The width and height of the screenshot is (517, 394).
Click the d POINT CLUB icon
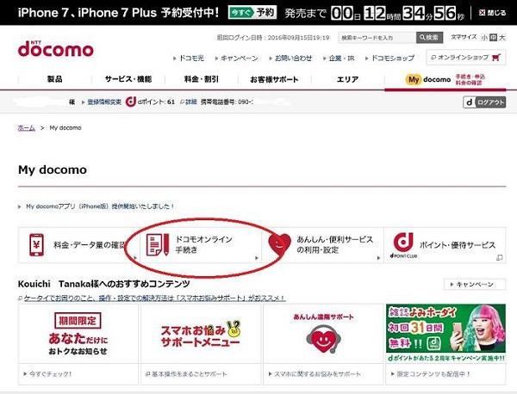402,245
